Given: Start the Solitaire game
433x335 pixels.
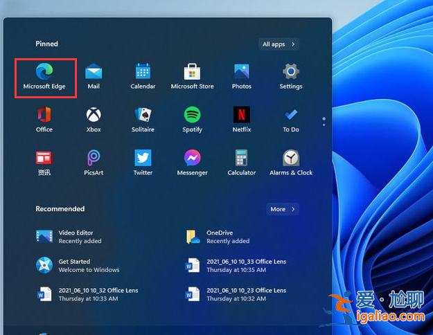Looking at the screenshot, I should [x=143, y=120].
